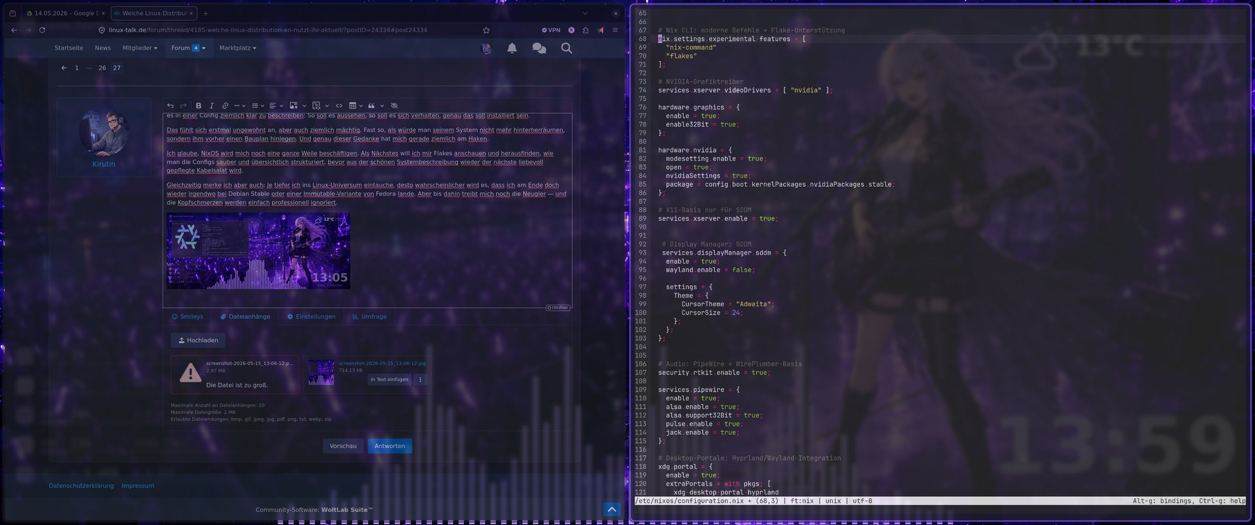Viewport: 1255px width, 525px height.
Task: Toggle italic formatting in the reply editor
Action: (212, 105)
